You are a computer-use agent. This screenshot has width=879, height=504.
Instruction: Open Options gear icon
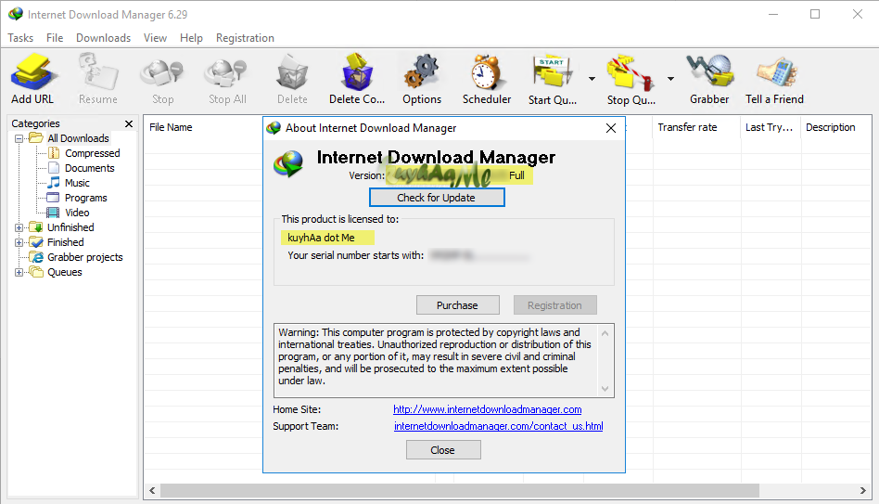pos(422,71)
